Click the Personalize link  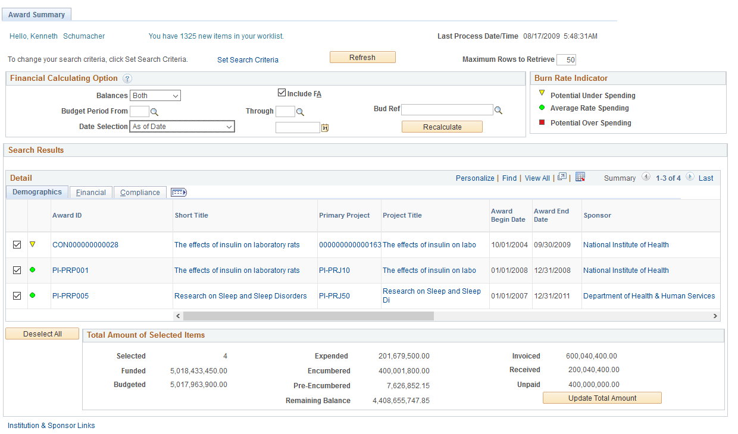(475, 178)
